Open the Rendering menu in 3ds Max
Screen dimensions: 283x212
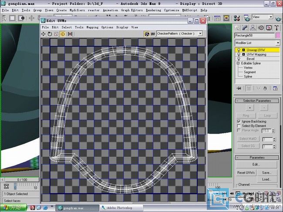tap(153, 10)
